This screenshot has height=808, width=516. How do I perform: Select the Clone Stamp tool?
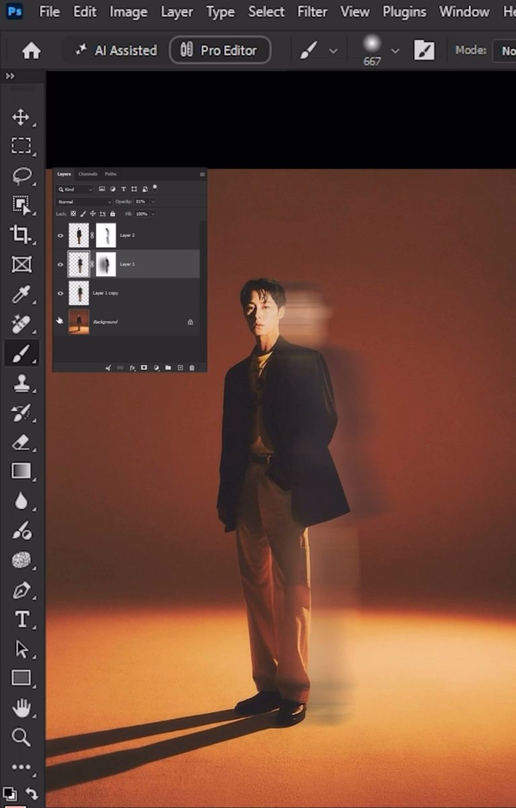pos(21,383)
